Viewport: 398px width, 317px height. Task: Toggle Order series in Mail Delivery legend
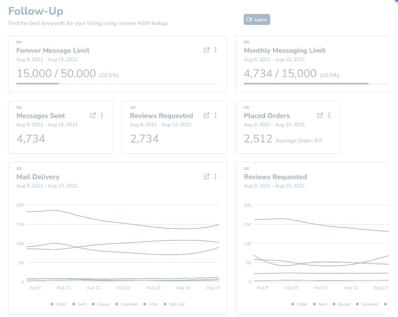pyautogui.click(x=59, y=304)
